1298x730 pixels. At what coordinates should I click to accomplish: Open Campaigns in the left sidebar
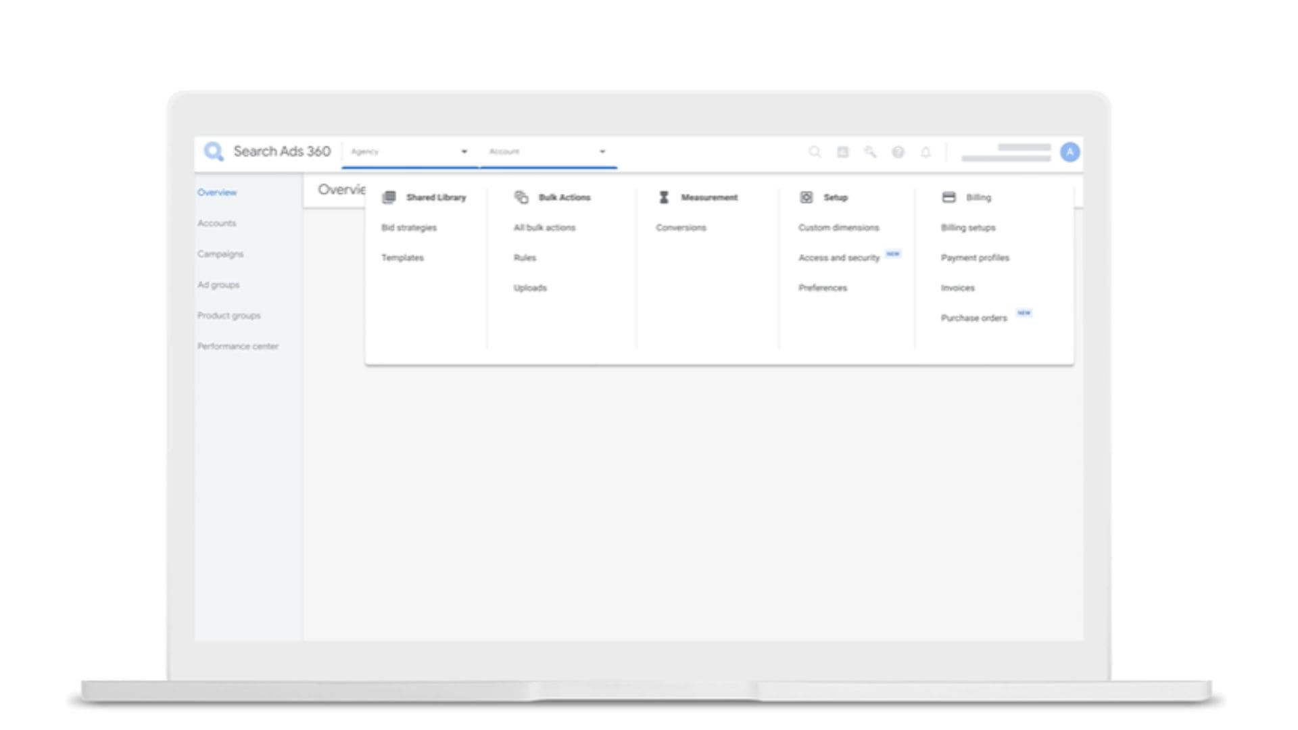pyautogui.click(x=220, y=254)
